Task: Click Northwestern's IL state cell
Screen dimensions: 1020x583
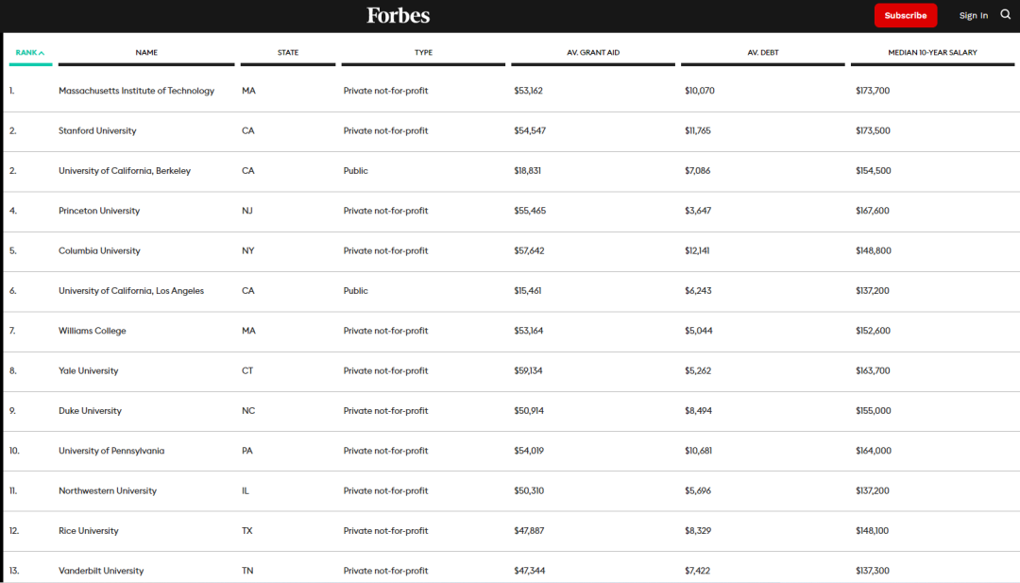Action: click(246, 490)
